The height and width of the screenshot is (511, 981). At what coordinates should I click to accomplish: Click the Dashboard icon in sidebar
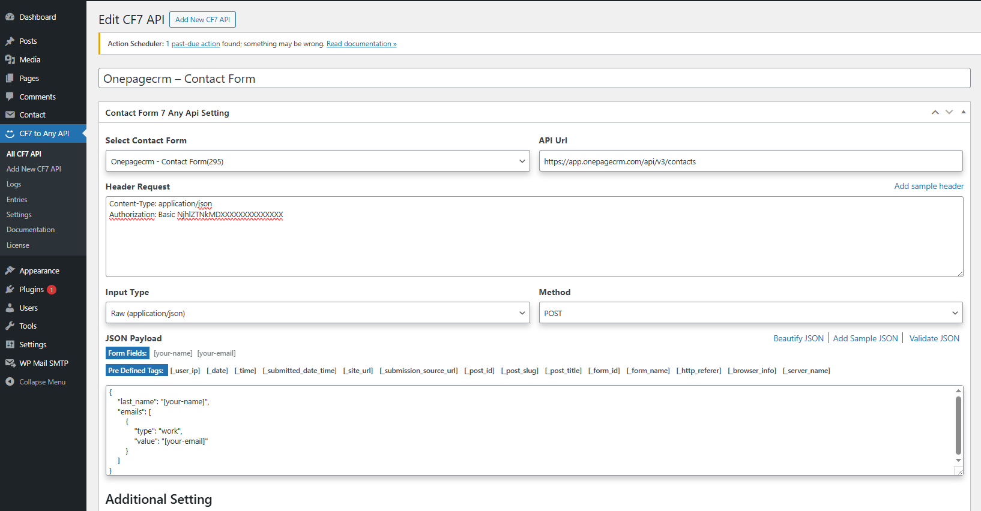tap(10, 17)
